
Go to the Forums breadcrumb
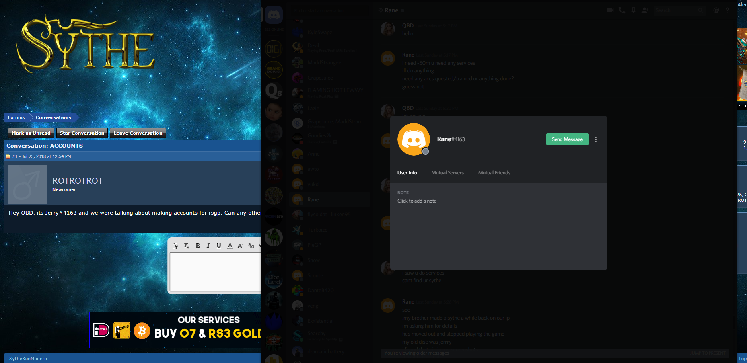click(16, 117)
